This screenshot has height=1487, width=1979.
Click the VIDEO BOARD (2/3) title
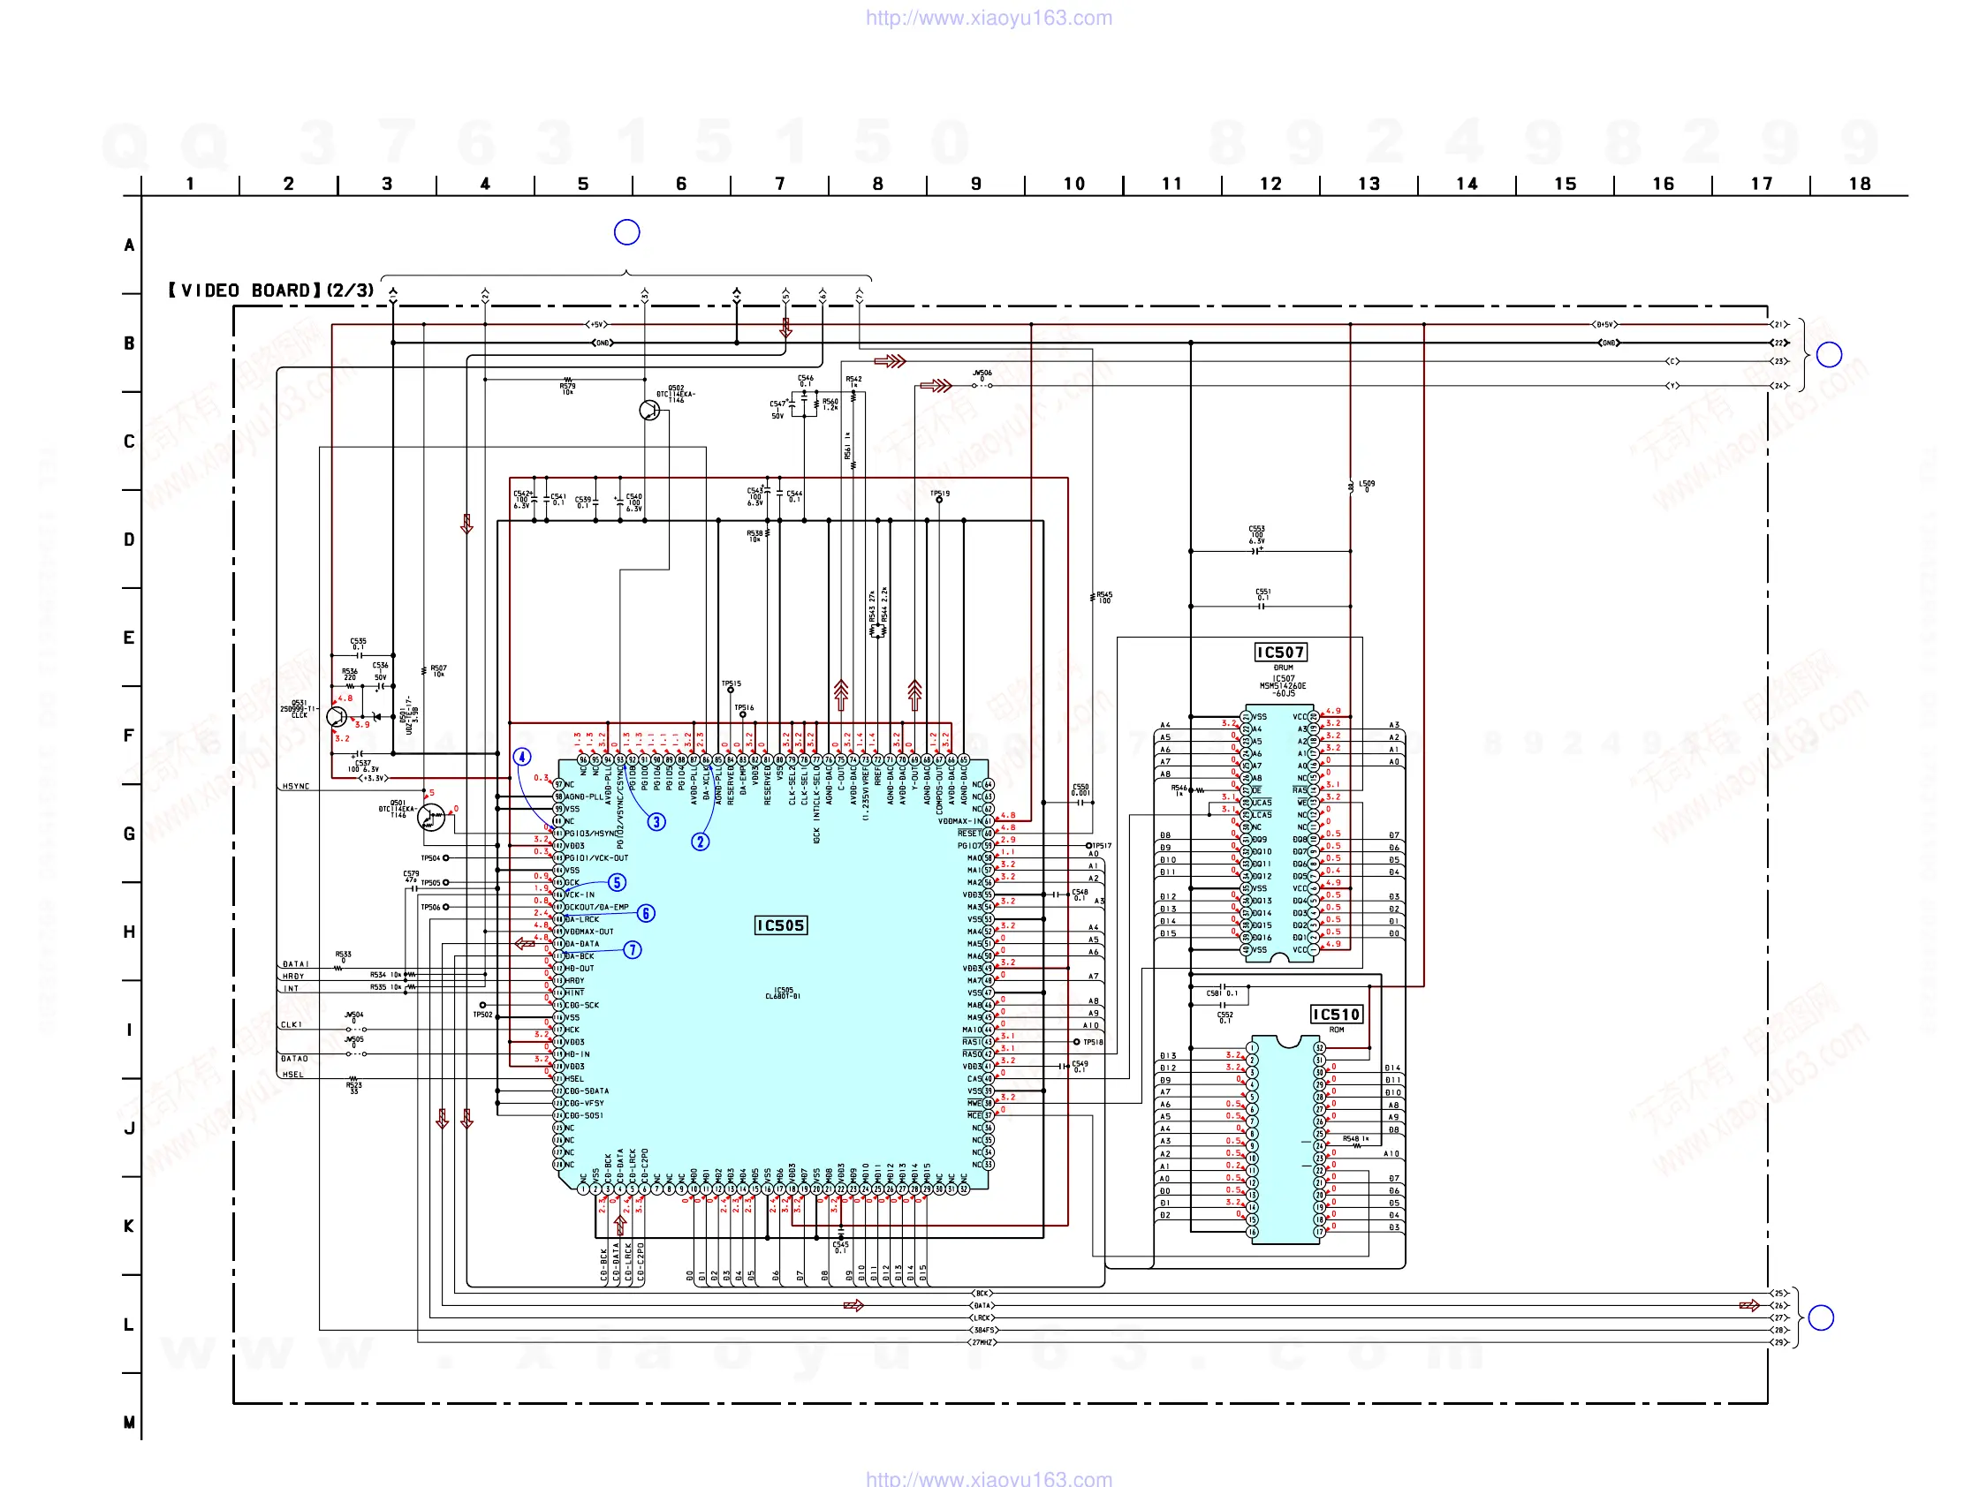pyautogui.click(x=271, y=291)
